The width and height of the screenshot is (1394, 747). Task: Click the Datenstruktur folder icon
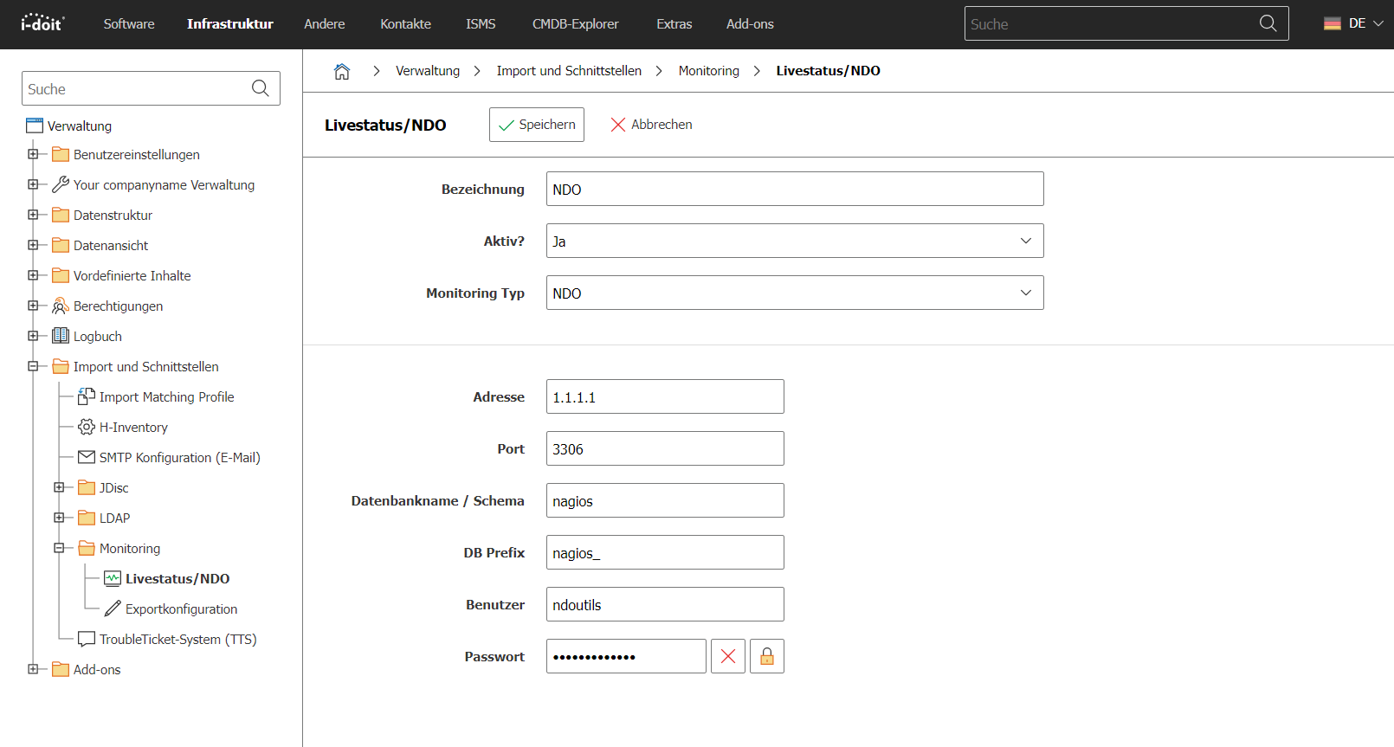click(61, 215)
